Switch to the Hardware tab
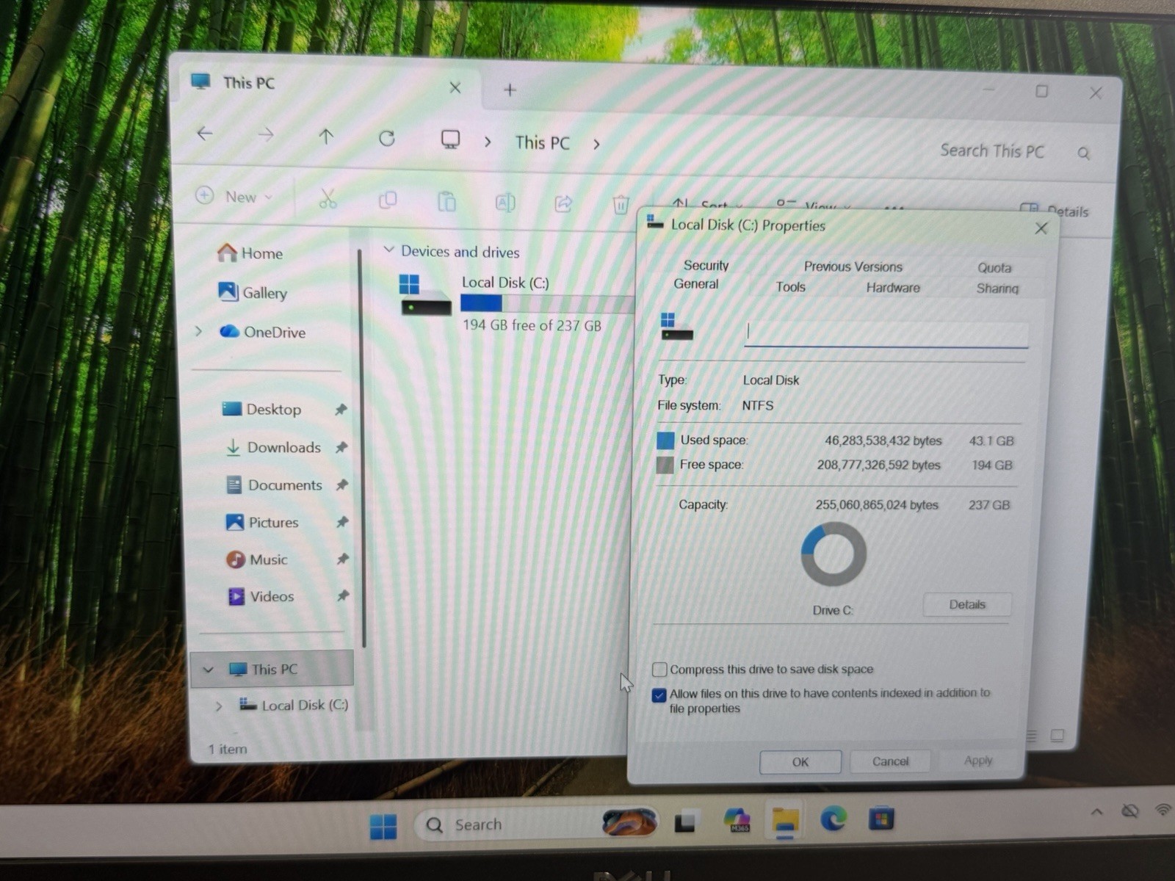Screen dimensions: 1175x881 (x=892, y=288)
